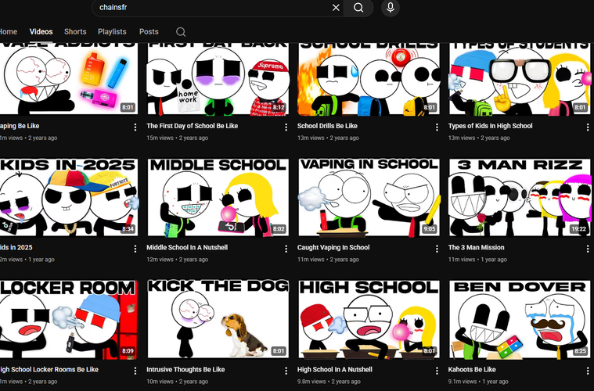Screen dimensions: 594x391
Task: Open three-dot menu for Types of Kids In High School
Action: [x=588, y=127]
